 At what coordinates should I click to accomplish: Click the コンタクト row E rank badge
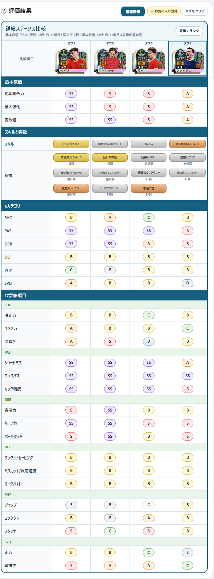(110, 518)
